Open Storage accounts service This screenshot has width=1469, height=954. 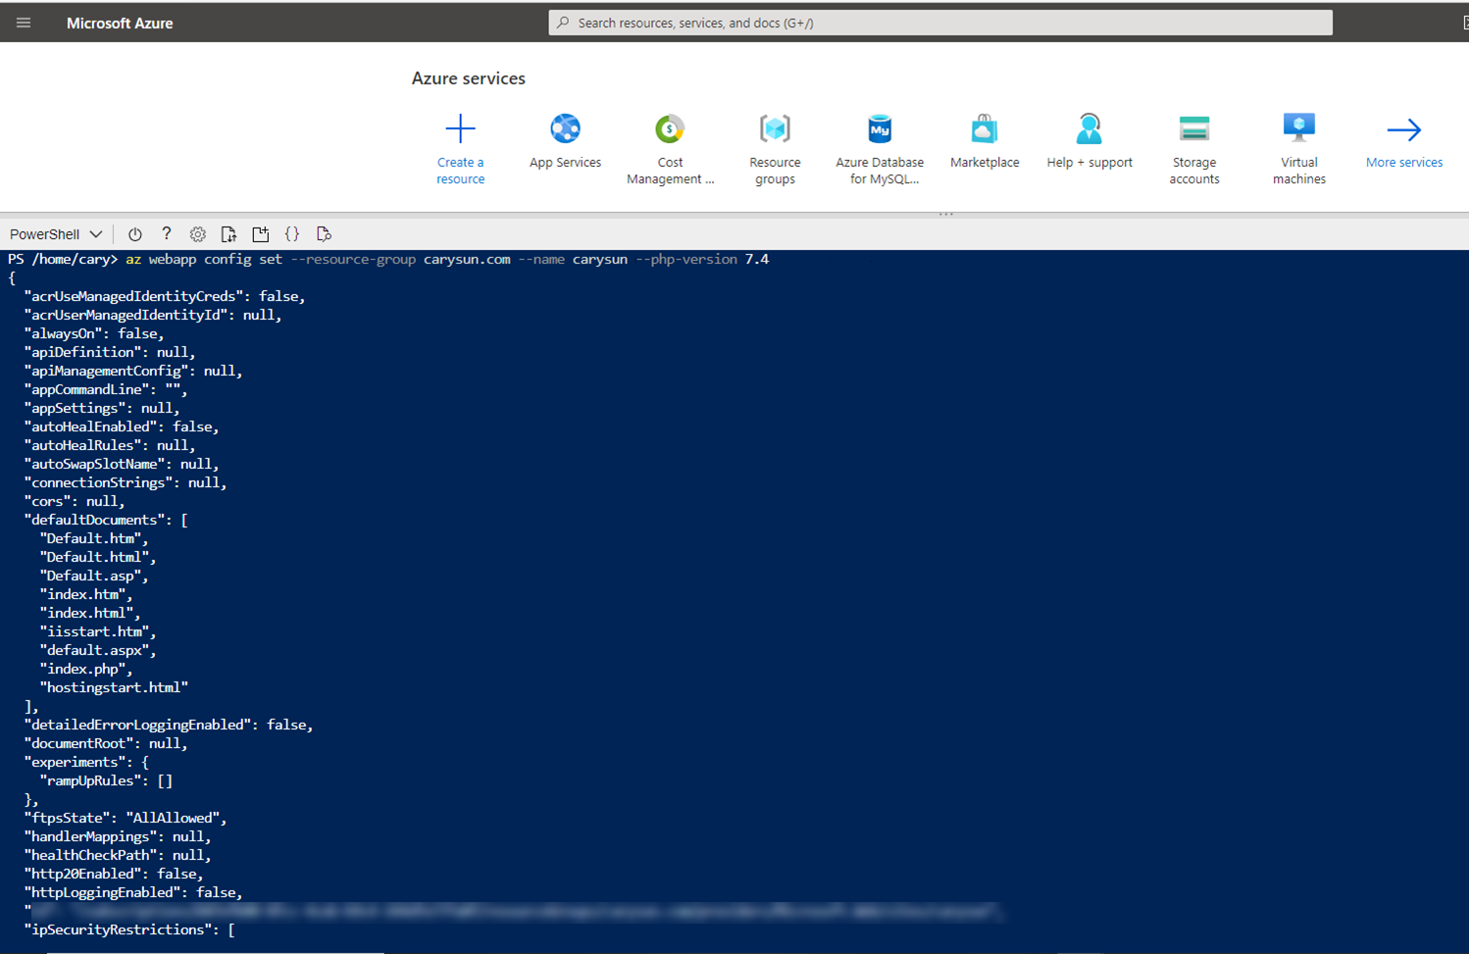pos(1194,149)
